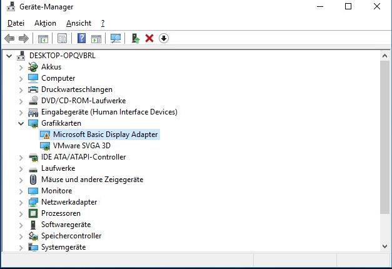Expand the Akkus category
The width and height of the screenshot is (392, 269).
(21, 68)
